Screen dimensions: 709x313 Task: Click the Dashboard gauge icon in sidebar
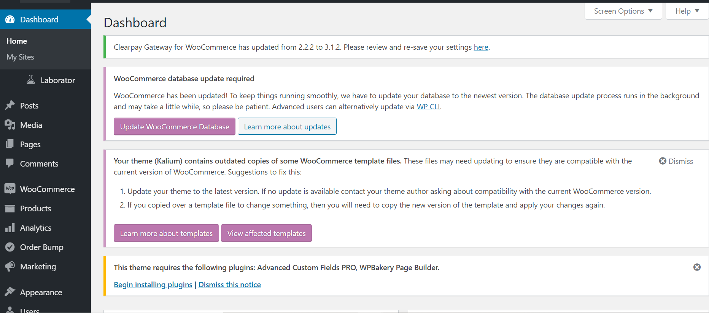coord(10,19)
